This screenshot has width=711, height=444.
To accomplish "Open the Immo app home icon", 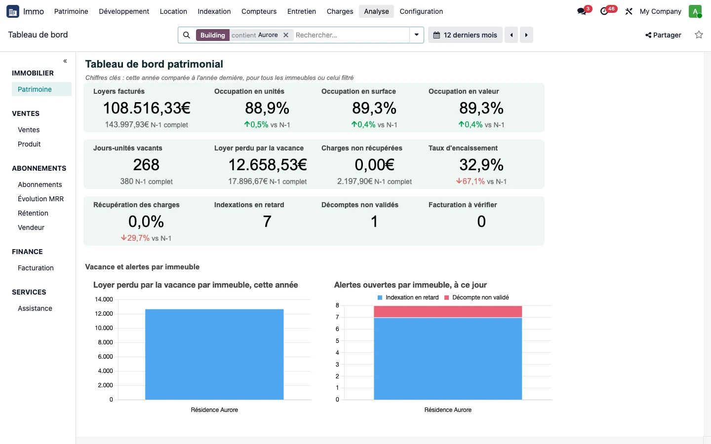I will tap(13, 11).
